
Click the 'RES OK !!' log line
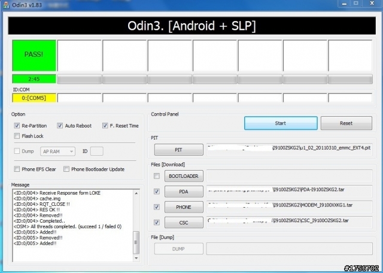37,210
